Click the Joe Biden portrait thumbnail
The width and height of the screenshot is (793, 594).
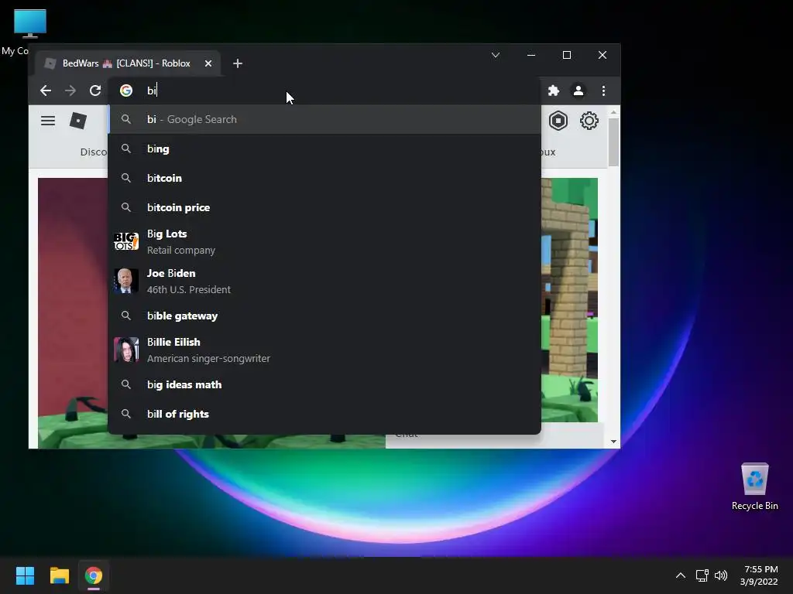click(126, 281)
